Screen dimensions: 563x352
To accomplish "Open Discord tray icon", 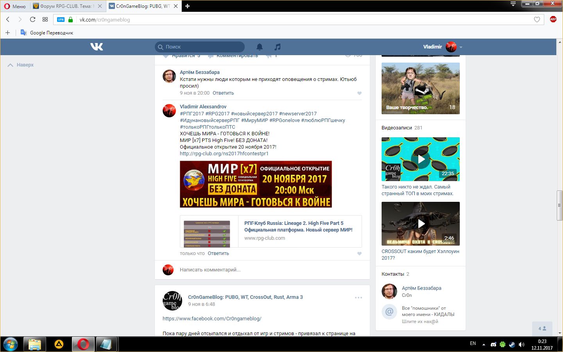I will (493, 345).
